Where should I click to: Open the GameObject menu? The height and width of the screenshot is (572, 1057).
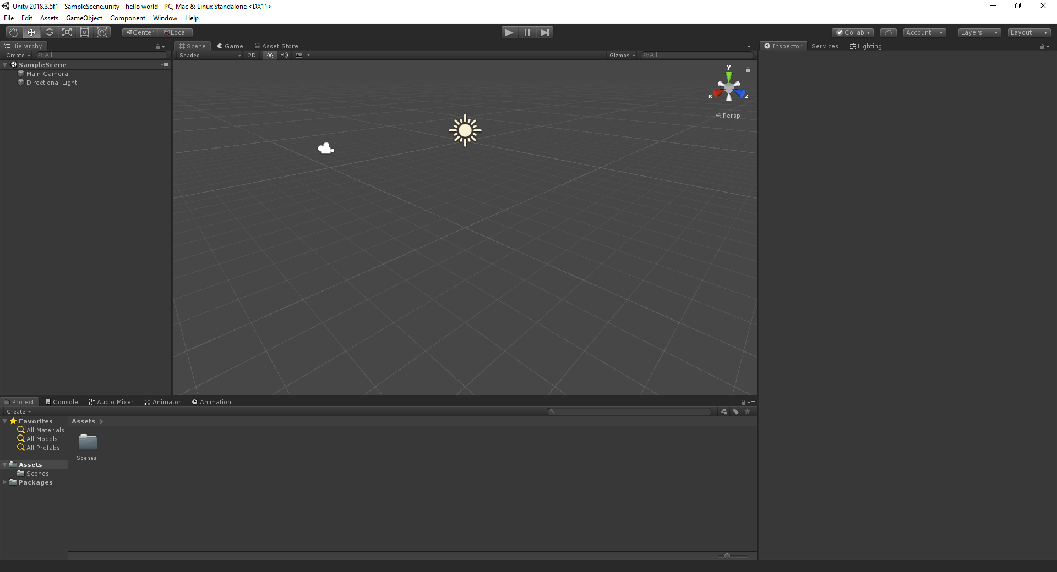pos(84,18)
